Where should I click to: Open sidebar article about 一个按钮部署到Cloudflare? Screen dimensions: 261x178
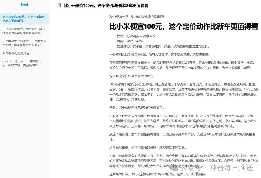tap(24, 31)
